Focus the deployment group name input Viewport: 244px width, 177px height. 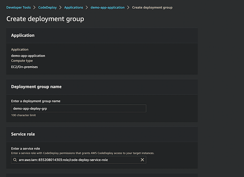point(78,109)
